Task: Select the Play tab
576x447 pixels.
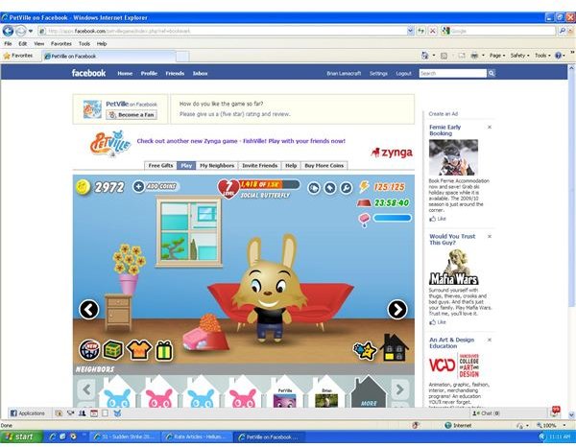Action: [x=186, y=166]
